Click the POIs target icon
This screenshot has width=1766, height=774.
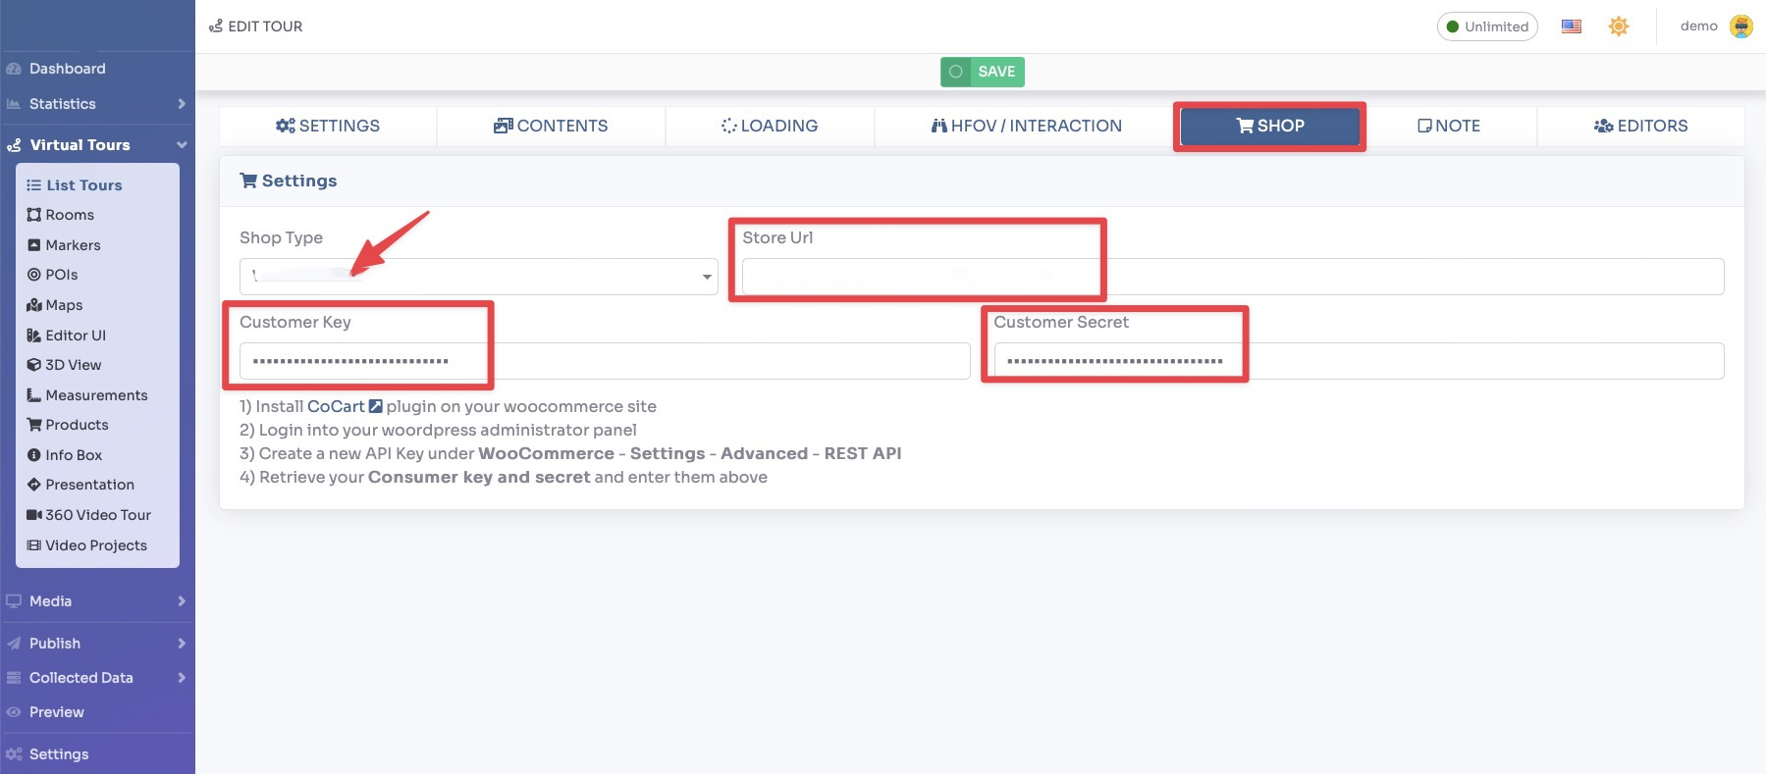coord(34,275)
